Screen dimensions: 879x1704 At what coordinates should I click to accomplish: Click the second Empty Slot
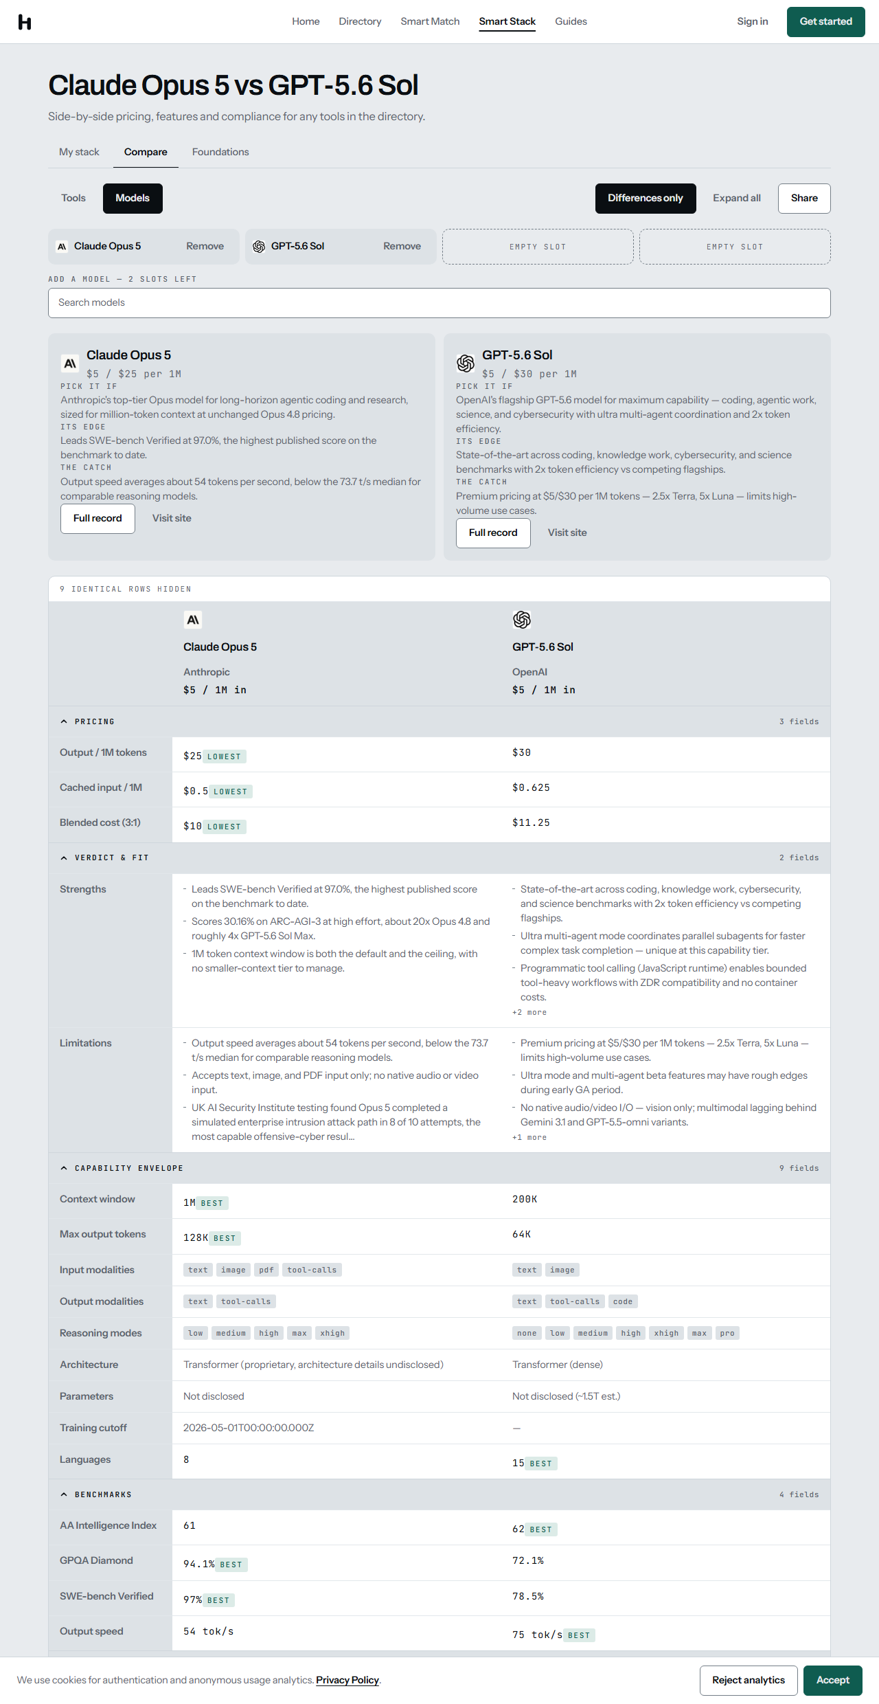(735, 247)
